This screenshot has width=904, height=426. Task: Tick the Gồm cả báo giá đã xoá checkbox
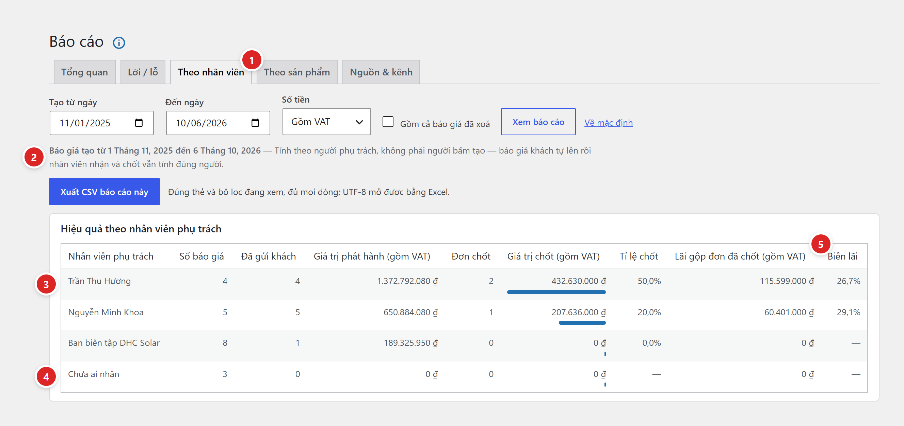pyautogui.click(x=388, y=122)
